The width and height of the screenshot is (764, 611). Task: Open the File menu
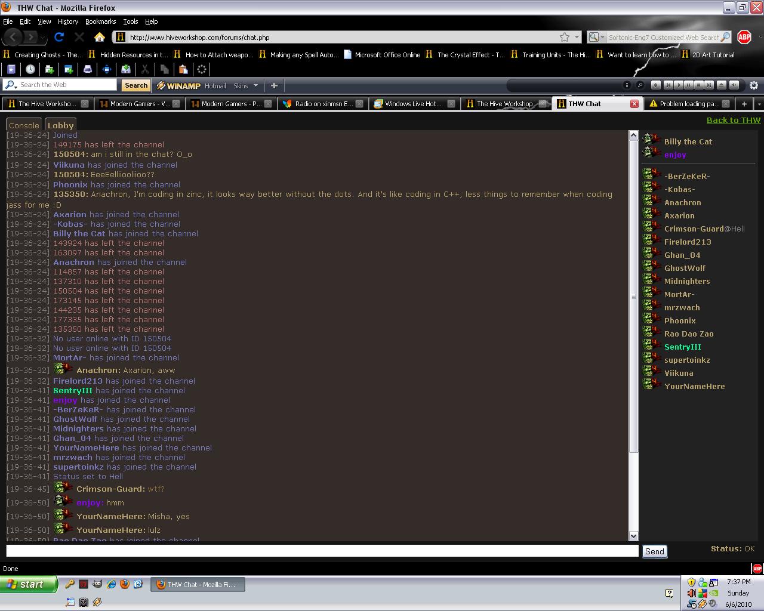click(8, 21)
